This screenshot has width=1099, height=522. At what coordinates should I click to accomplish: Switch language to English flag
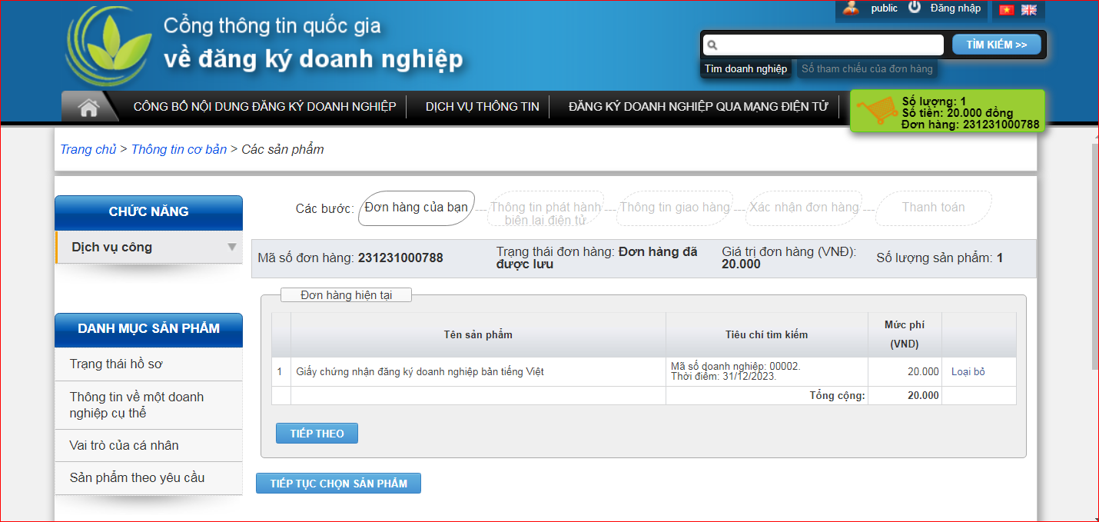point(1029,10)
